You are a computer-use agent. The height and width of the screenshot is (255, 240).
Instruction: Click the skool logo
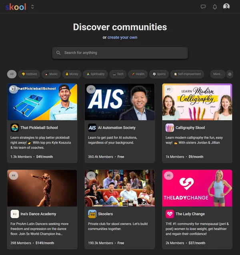[16, 7]
